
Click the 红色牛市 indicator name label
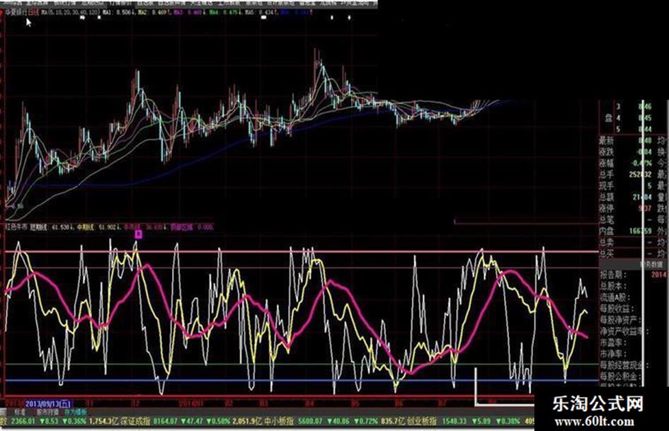(x=16, y=227)
